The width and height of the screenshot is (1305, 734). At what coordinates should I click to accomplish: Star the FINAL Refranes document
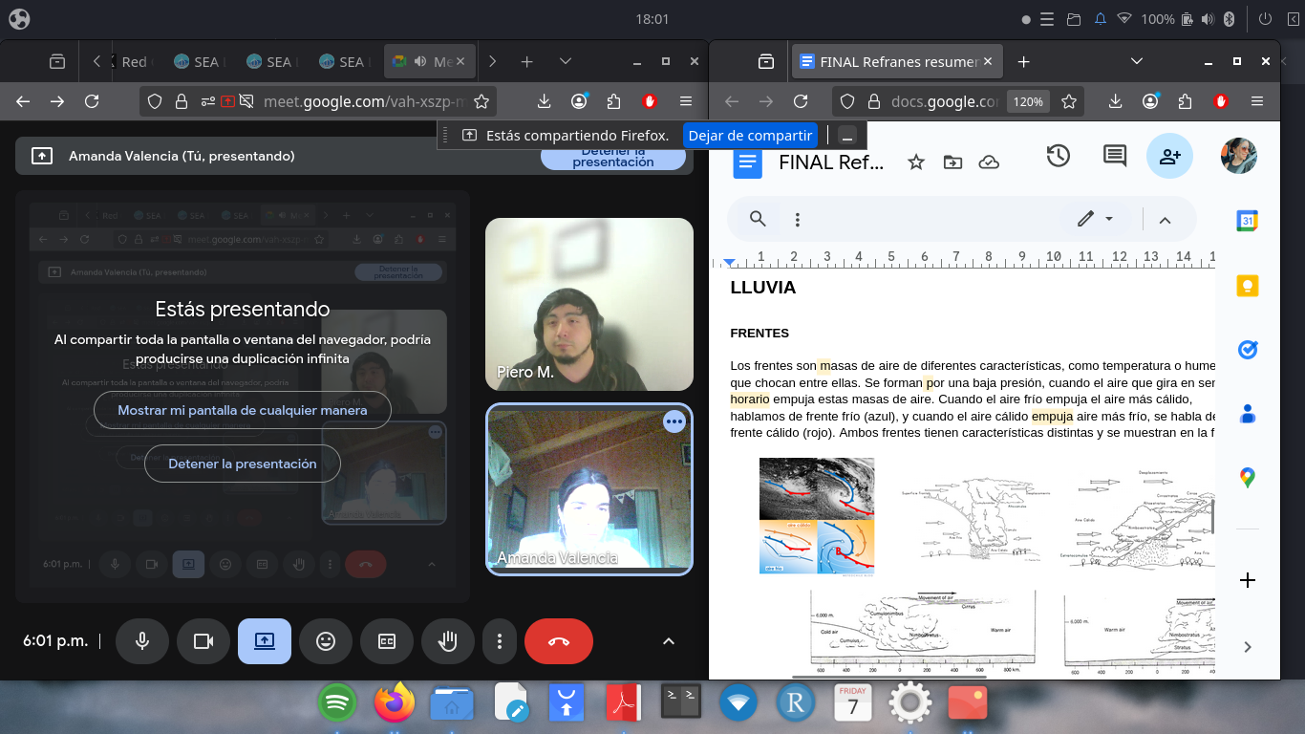pos(915,162)
